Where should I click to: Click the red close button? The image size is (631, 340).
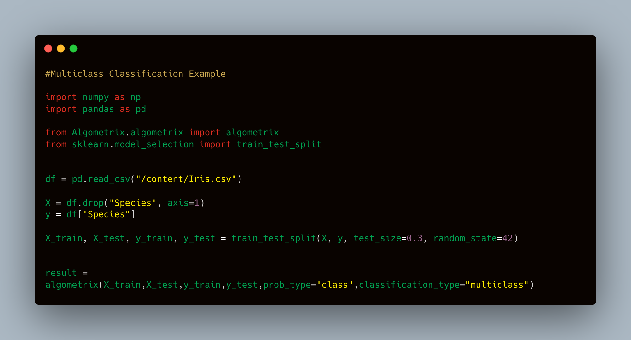click(48, 48)
